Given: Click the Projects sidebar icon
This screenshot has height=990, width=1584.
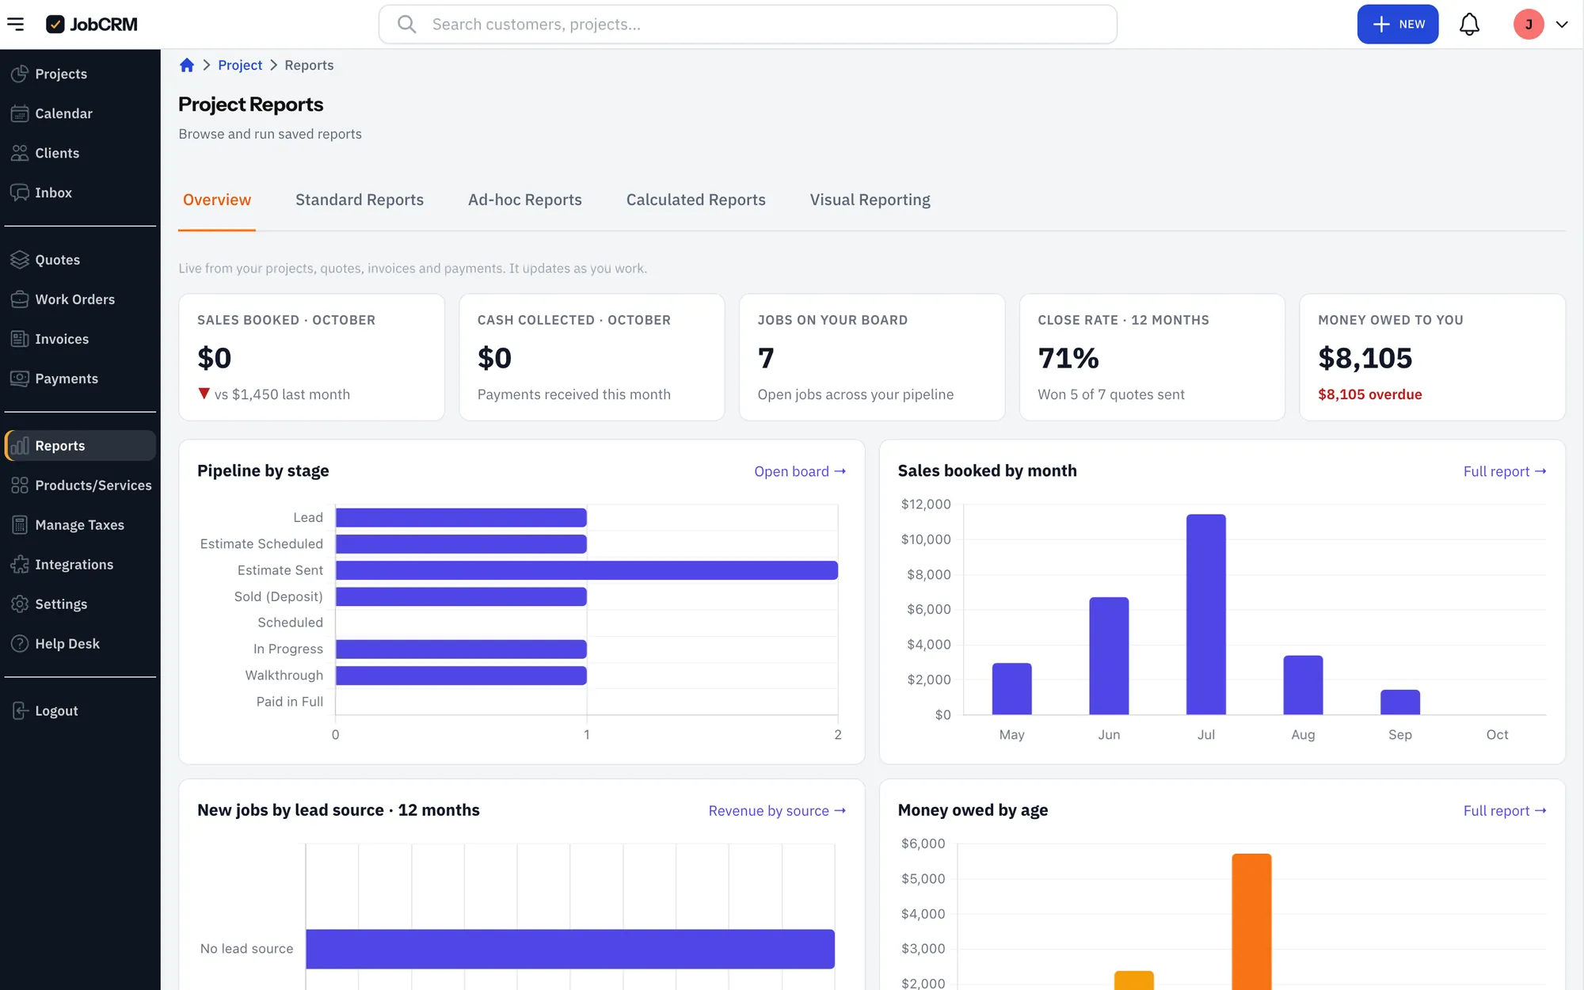Looking at the screenshot, I should [x=20, y=74].
